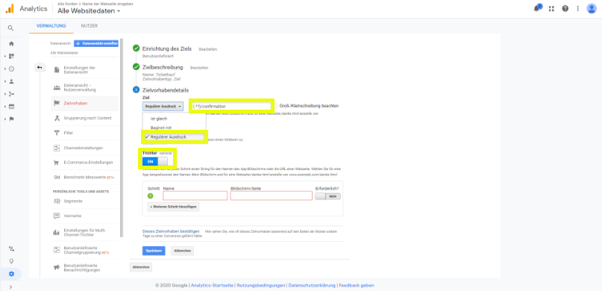Open the Regulärer Ausdruck match type dropdown

(163, 106)
